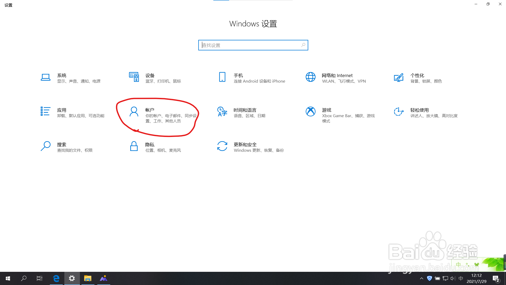Open the network tray icon
This screenshot has height=285, width=506.
[445, 278]
